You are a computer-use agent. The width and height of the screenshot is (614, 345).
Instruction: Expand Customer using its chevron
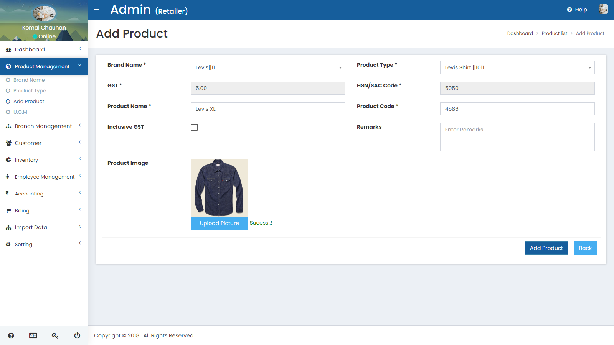(x=80, y=142)
